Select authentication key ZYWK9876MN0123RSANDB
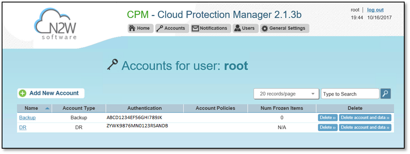Image resolution: width=410 pixels, height=154 pixels. [137, 126]
